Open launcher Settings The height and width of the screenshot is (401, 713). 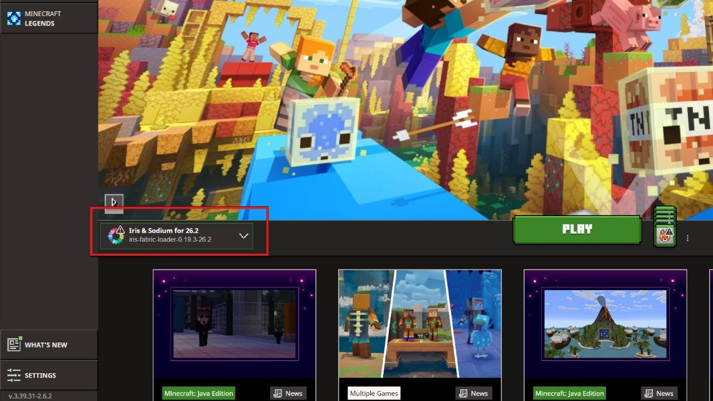49,375
